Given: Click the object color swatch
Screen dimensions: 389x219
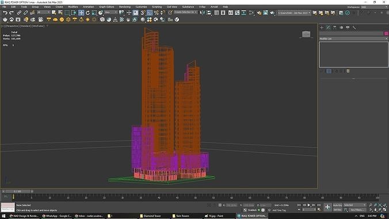Looking at the screenshot, I should [386, 33].
